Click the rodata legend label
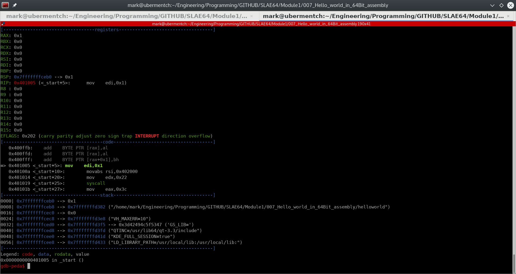The height and width of the screenshot is (274, 516). click(x=62, y=254)
